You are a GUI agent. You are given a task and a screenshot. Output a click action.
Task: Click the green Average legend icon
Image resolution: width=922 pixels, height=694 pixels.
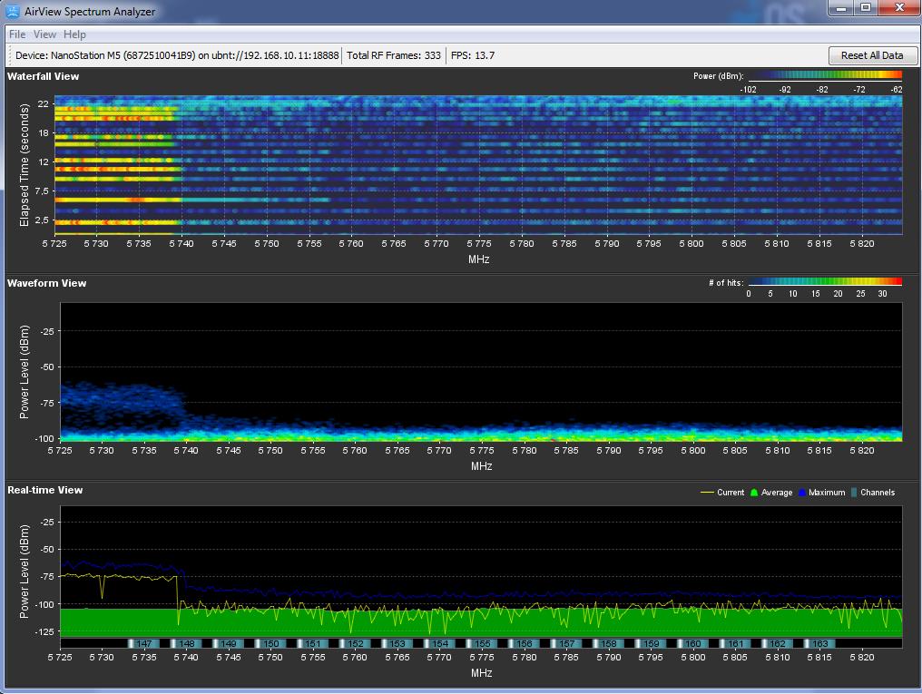coord(754,493)
